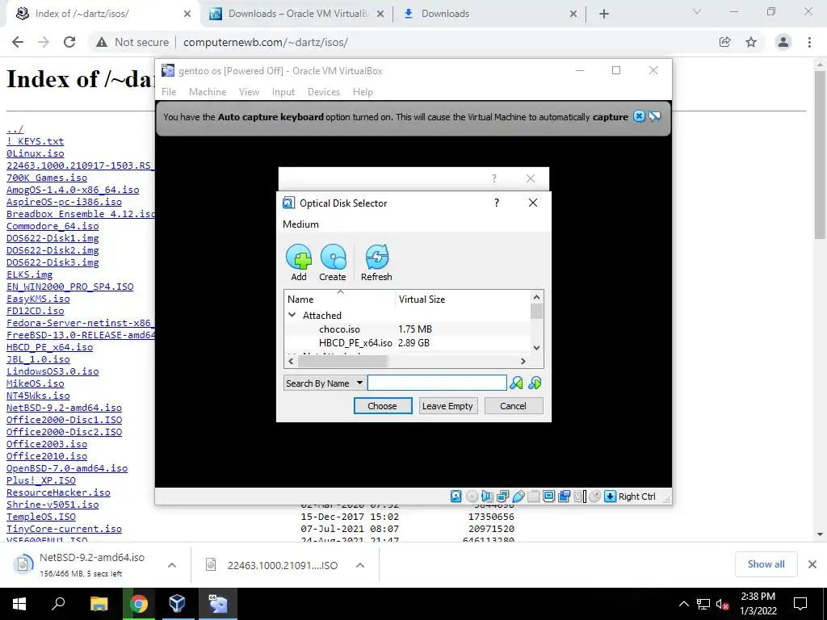Open the Windows Start menu
827x620 pixels.
[x=19, y=604]
